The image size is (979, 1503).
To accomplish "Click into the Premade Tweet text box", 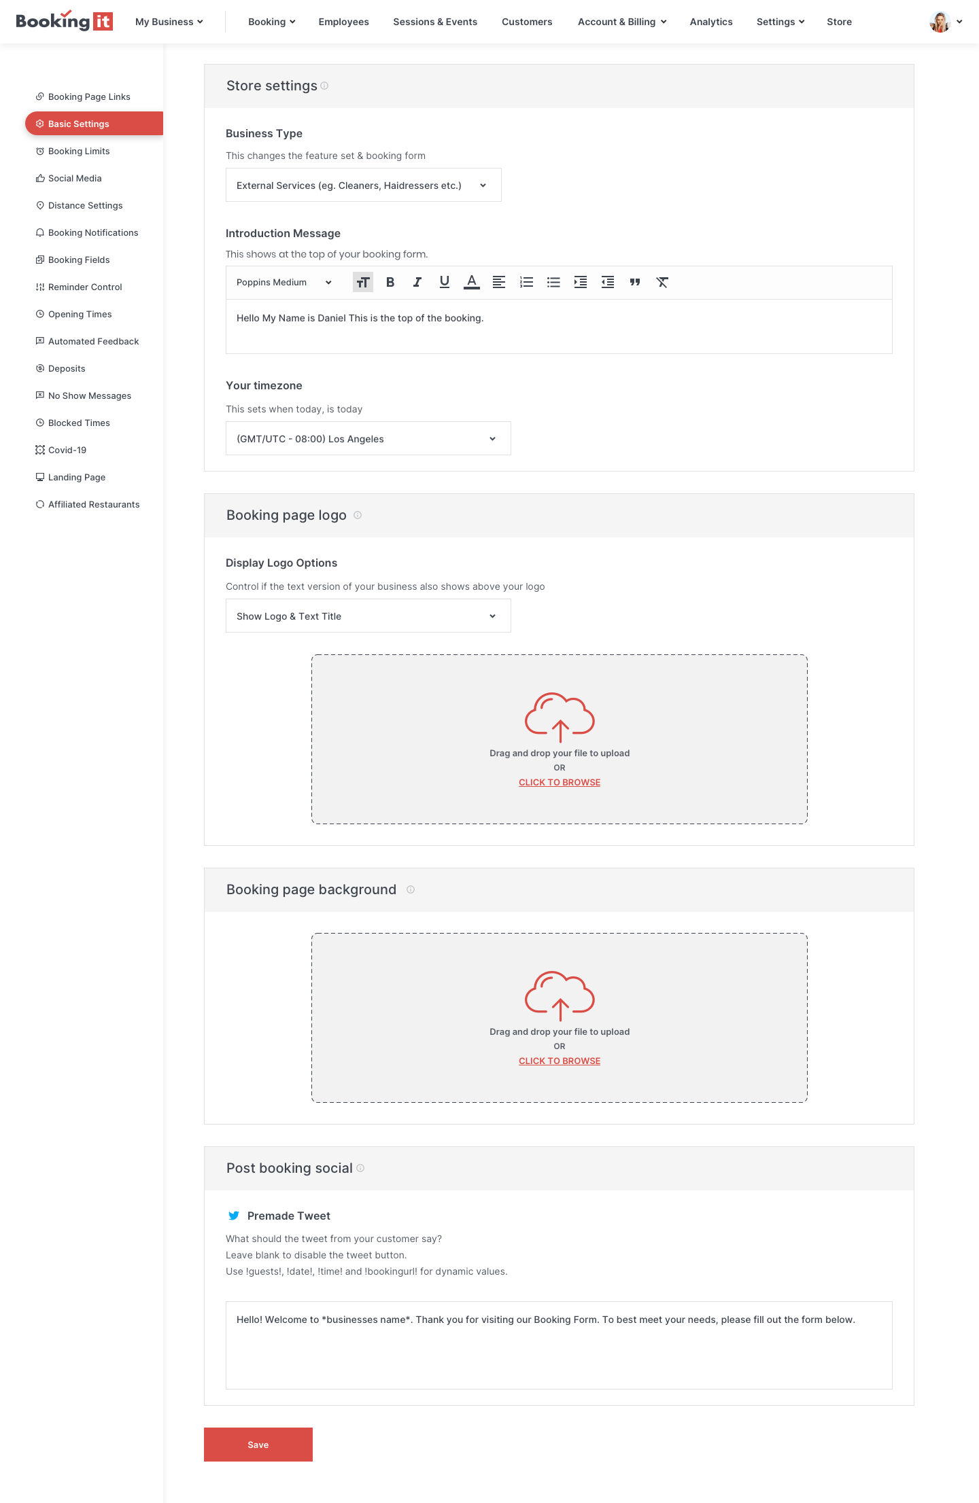I will tap(559, 1345).
